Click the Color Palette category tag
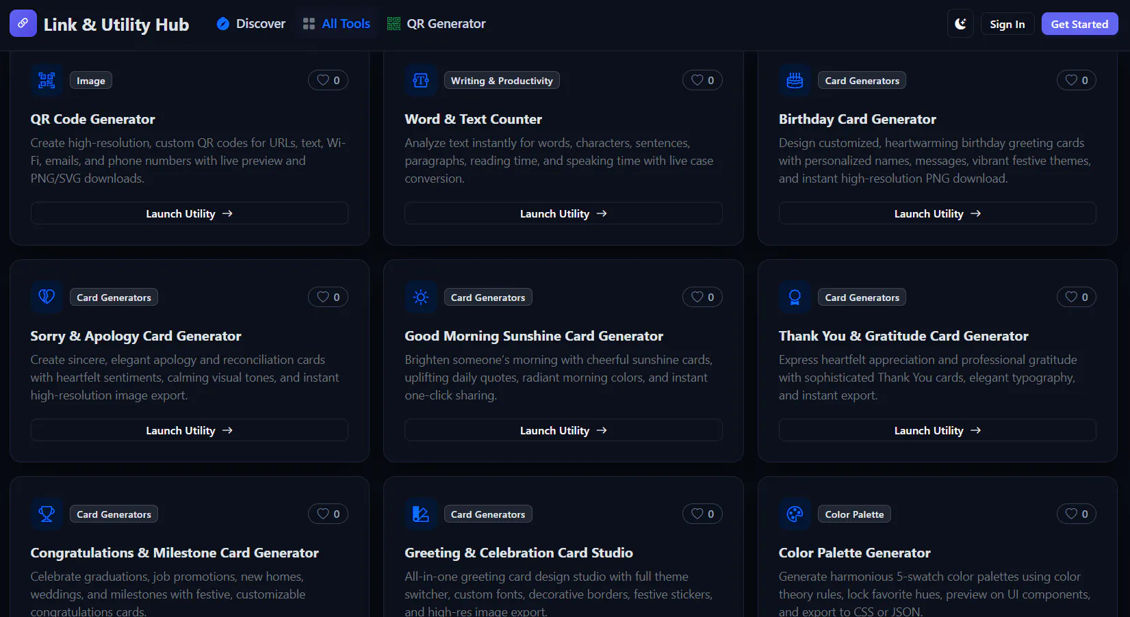 [x=854, y=514]
